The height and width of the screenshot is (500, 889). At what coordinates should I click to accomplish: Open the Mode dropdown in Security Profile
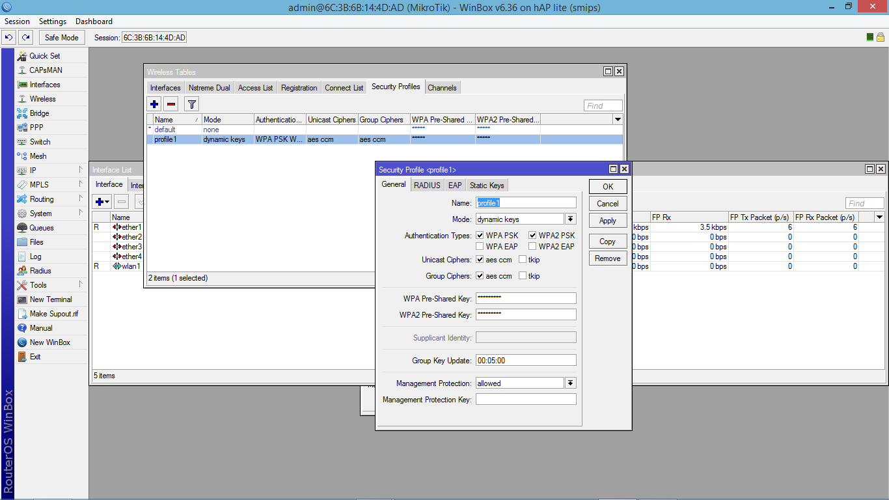(571, 219)
